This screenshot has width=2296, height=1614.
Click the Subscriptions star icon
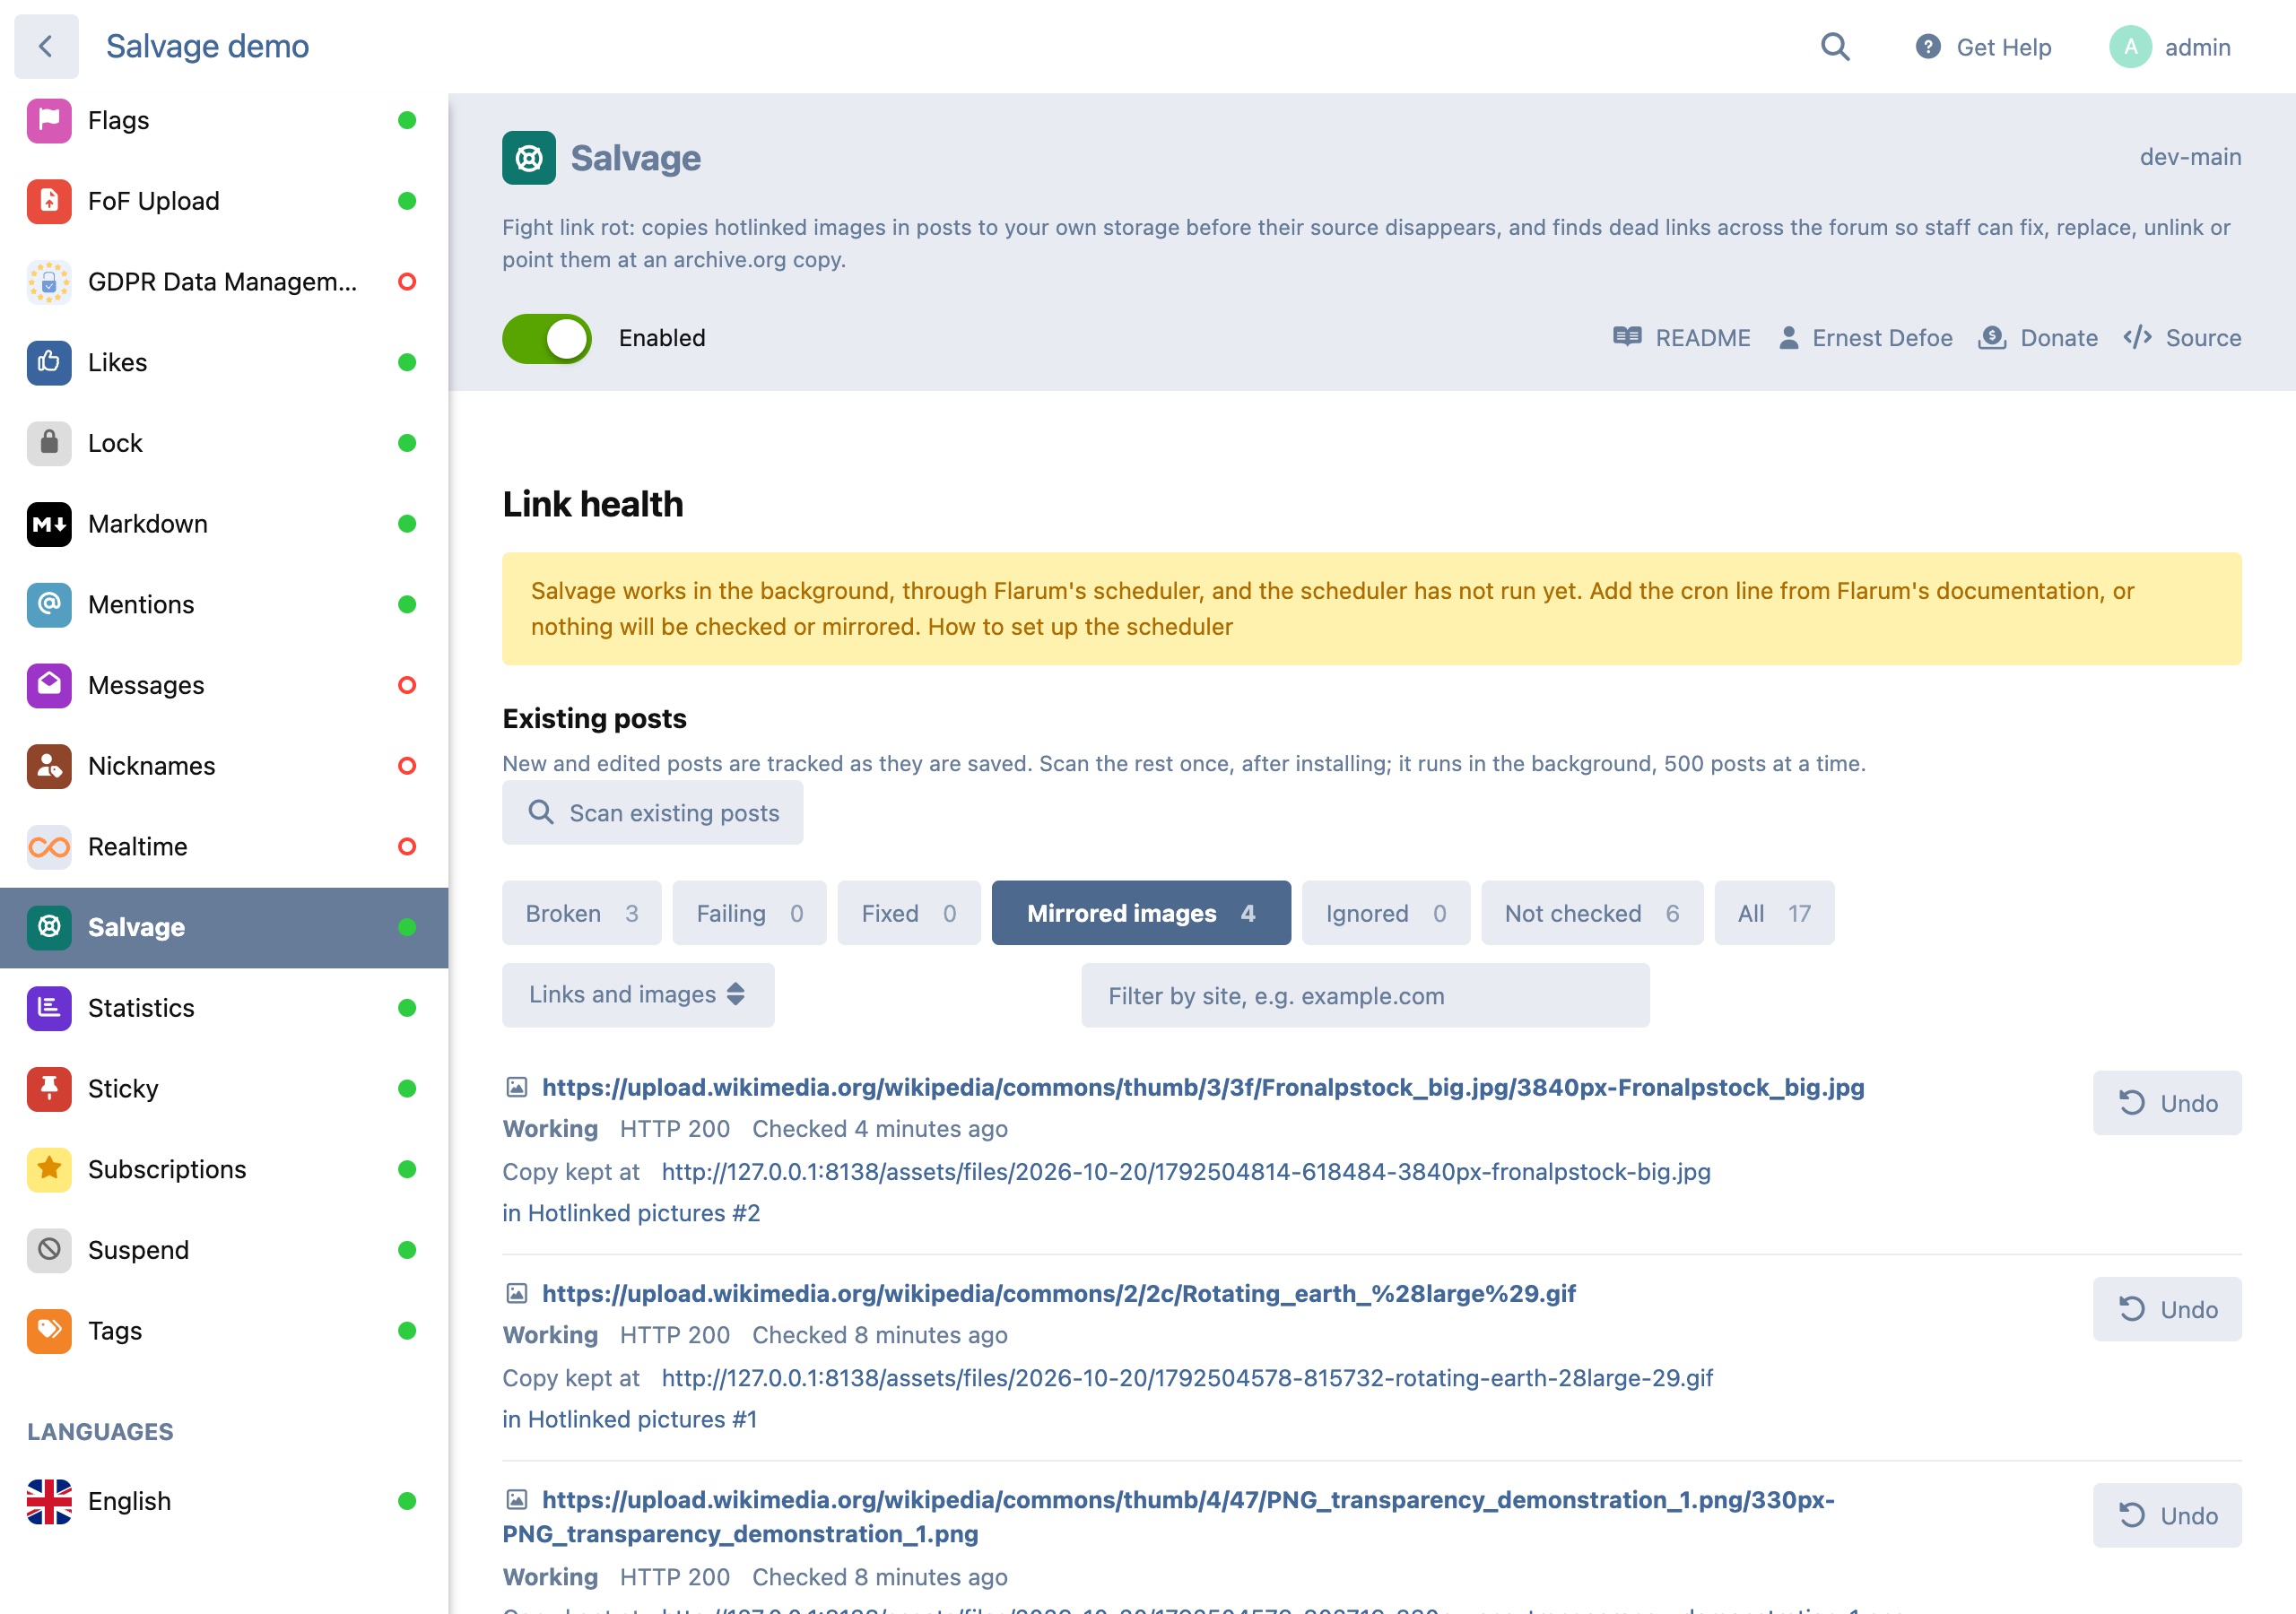[49, 1170]
